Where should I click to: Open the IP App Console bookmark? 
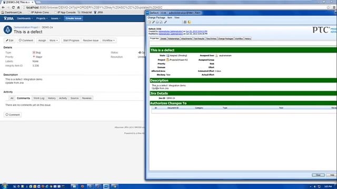(65, 13)
